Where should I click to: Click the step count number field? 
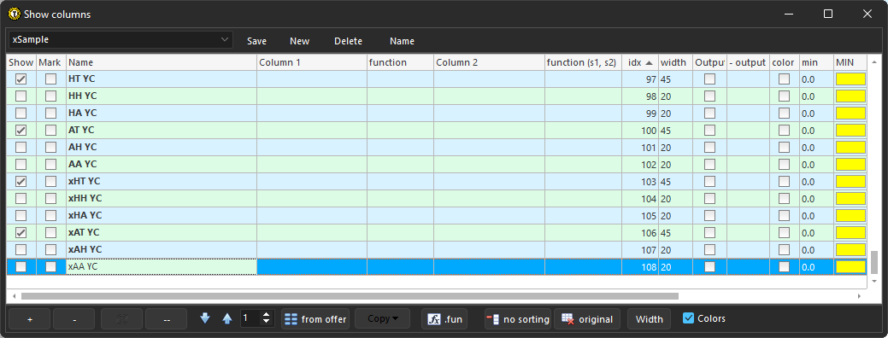(250, 318)
